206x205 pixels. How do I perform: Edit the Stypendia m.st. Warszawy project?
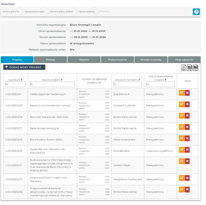coord(182,150)
